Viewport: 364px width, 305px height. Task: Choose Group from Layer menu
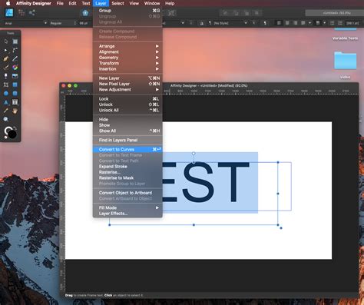tap(127, 11)
